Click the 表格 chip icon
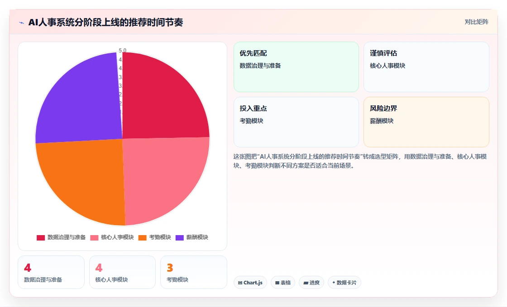This screenshot has height=307, width=507. point(277,283)
